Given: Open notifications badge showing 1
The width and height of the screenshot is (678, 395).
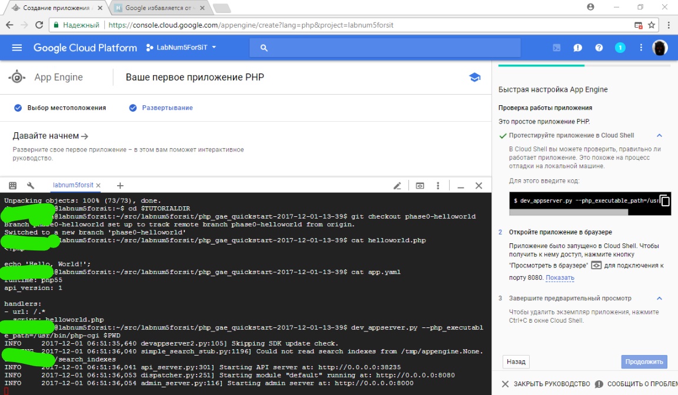Looking at the screenshot, I should coord(620,48).
